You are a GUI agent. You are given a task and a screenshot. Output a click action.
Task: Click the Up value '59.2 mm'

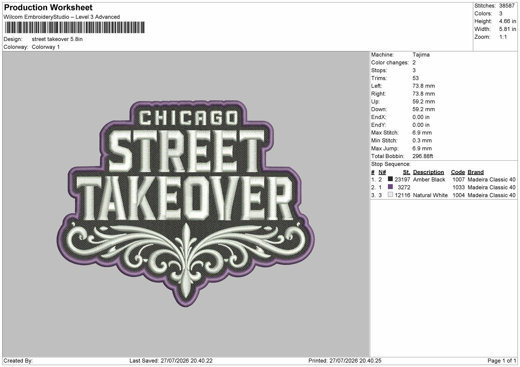click(x=424, y=102)
